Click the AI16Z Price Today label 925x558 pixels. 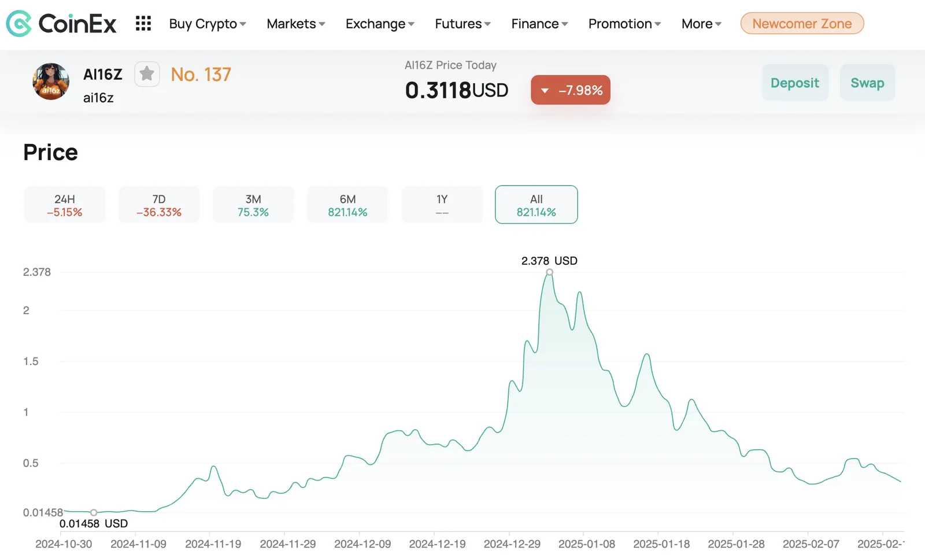pyautogui.click(x=450, y=65)
